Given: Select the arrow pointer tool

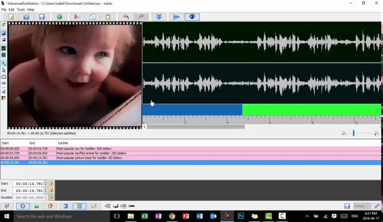Looking at the screenshot, I should click(x=4, y=70).
